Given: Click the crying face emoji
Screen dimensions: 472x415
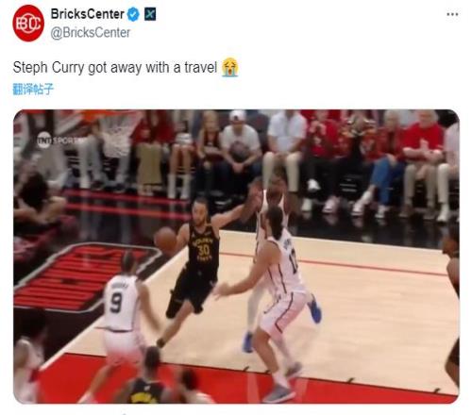Looking at the screenshot, I should click(x=230, y=67).
